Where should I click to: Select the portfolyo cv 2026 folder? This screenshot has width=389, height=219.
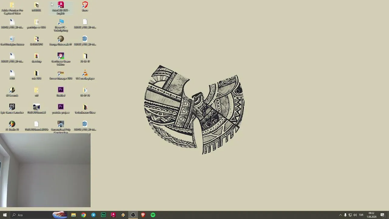click(36, 24)
